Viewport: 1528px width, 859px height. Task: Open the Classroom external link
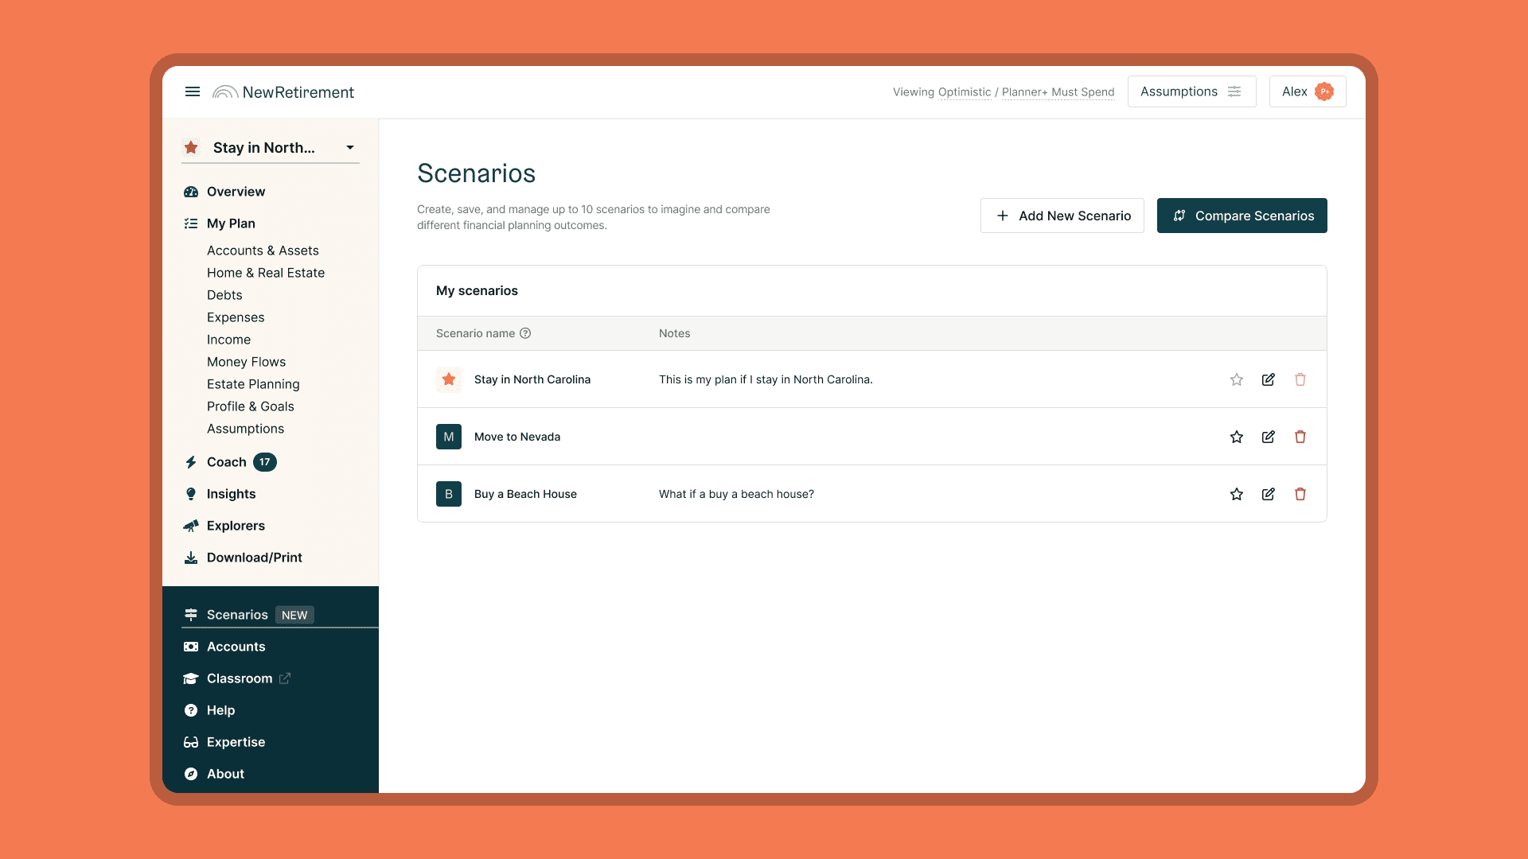coord(240,678)
